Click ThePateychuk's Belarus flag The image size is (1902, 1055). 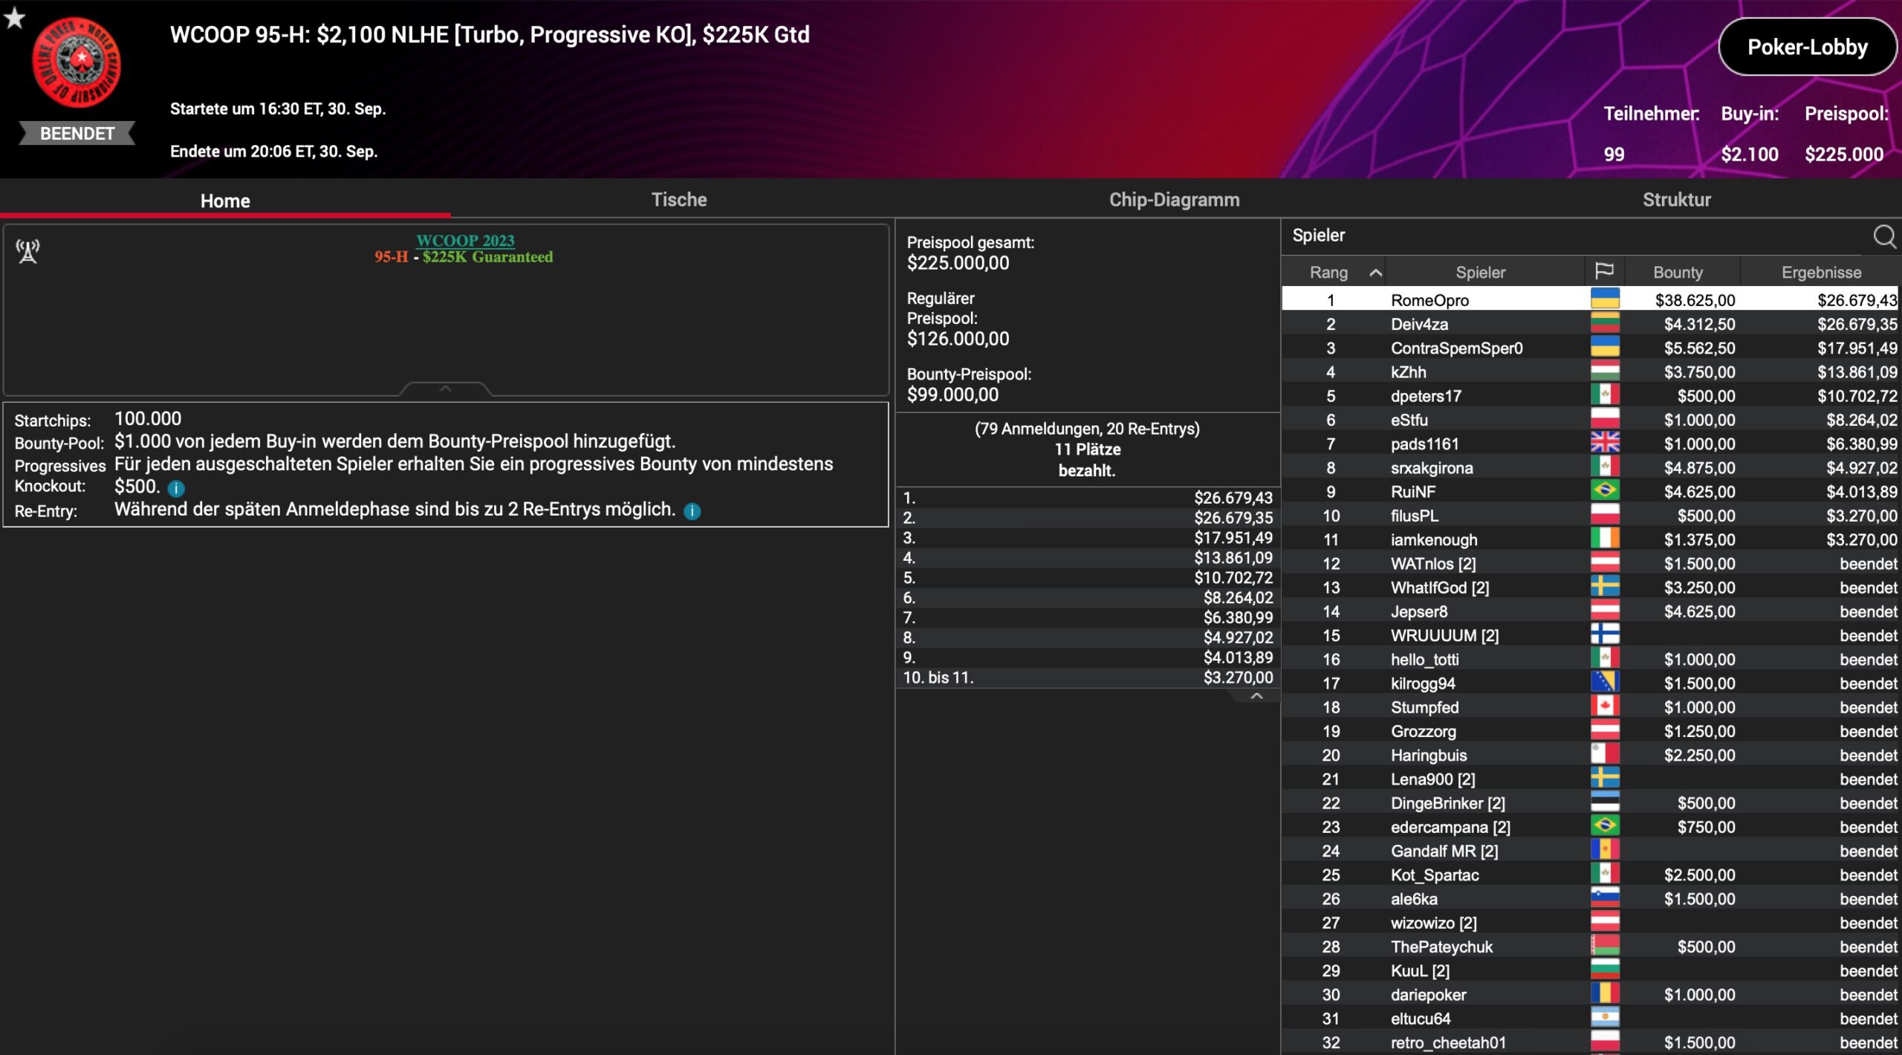pyautogui.click(x=1605, y=946)
